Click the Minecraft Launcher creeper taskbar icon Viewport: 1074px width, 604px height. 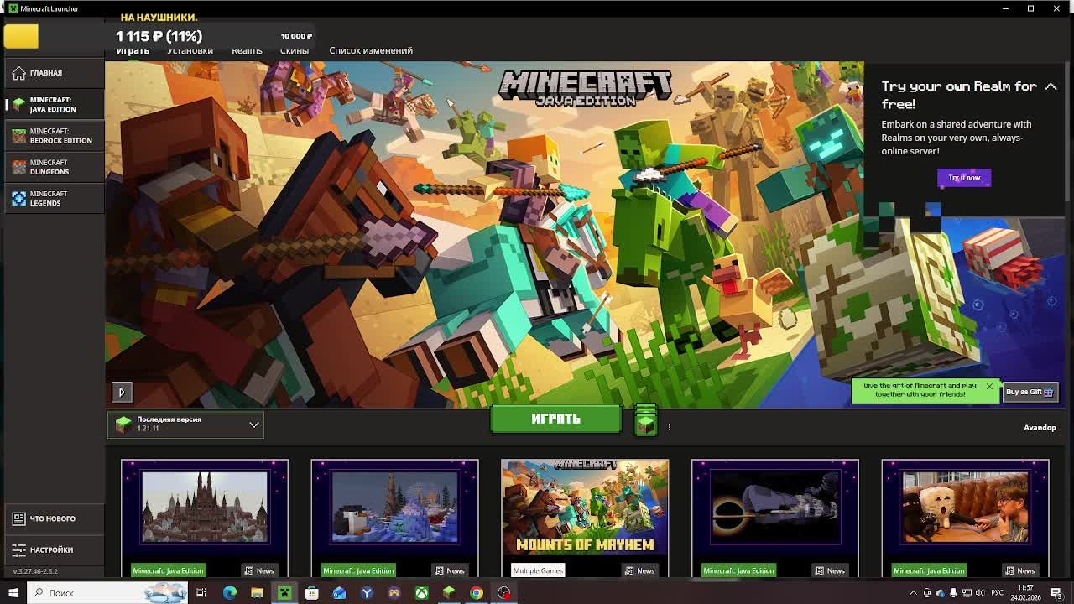click(x=284, y=593)
